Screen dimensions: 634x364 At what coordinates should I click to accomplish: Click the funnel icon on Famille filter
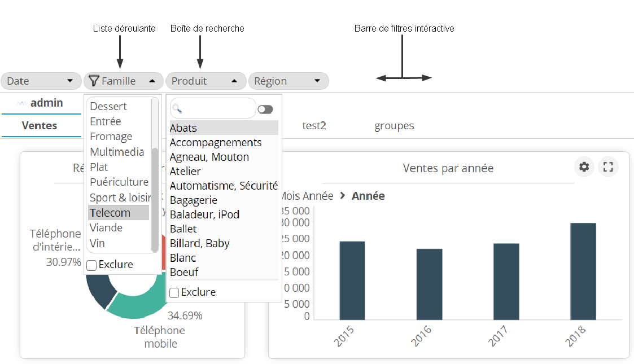click(94, 81)
